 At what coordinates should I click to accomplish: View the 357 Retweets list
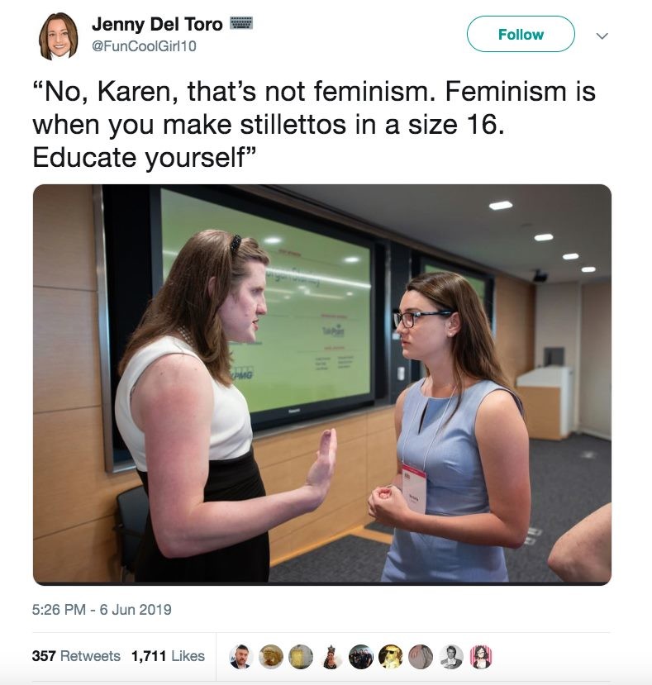[76, 656]
